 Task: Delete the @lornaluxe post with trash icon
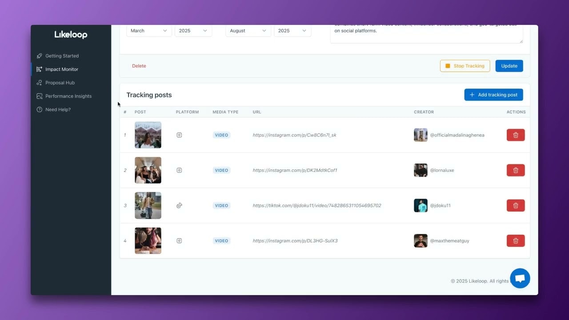516,170
